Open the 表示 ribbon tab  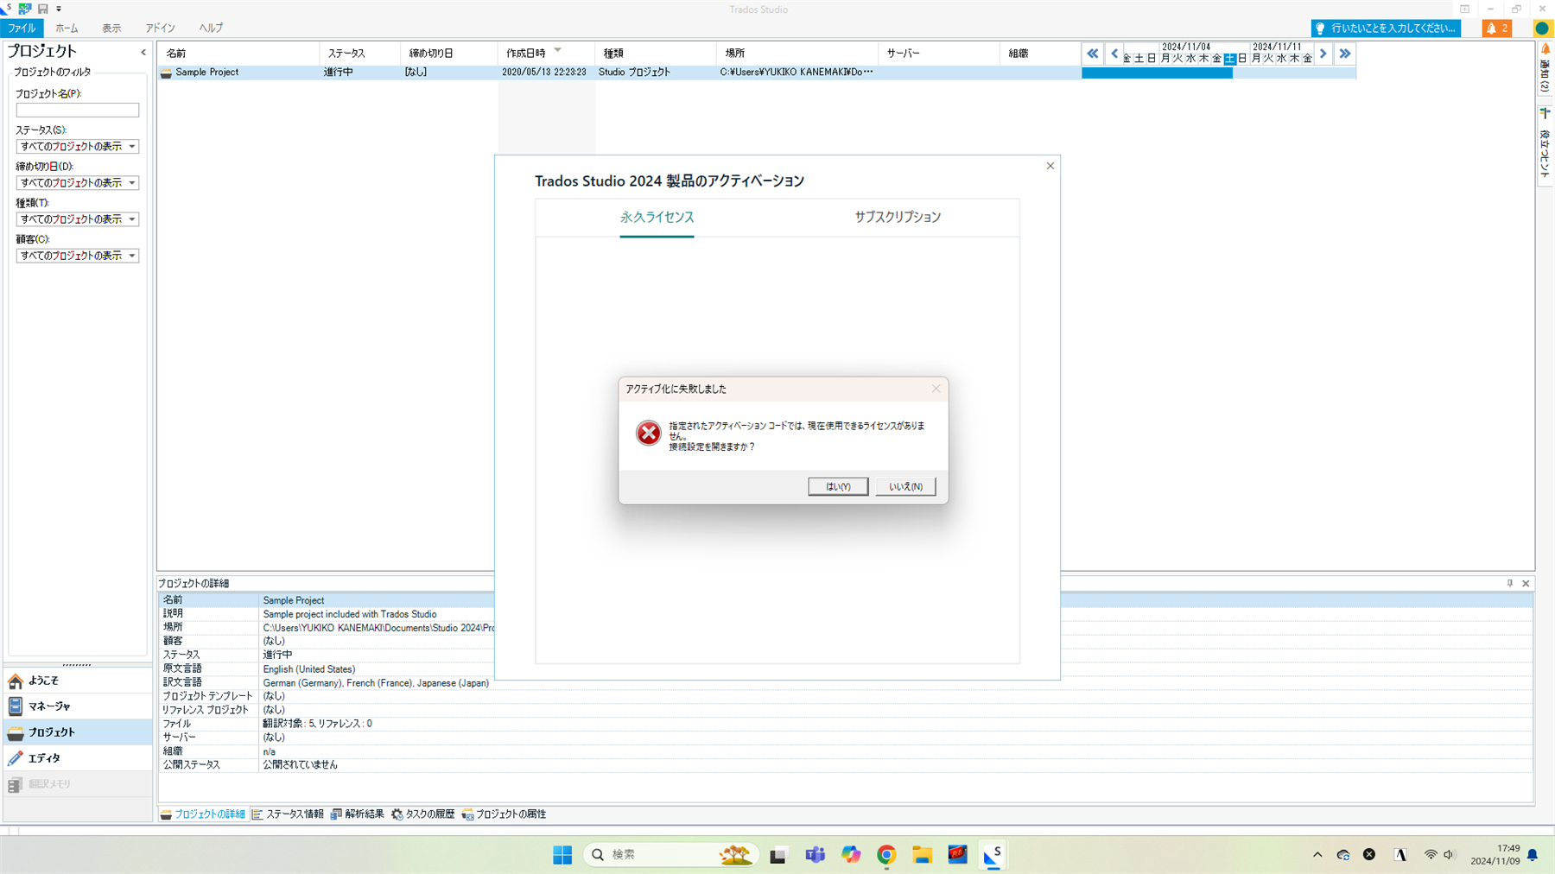pyautogui.click(x=111, y=28)
